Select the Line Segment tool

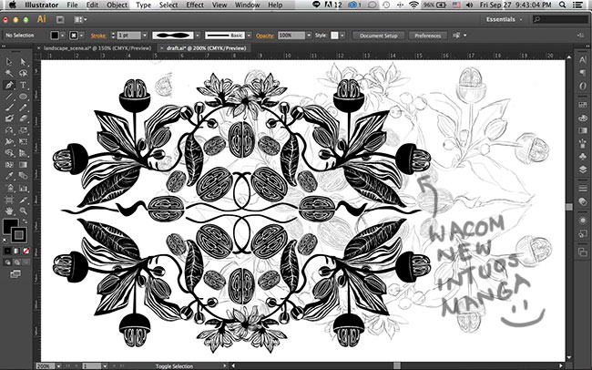(9, 97)
